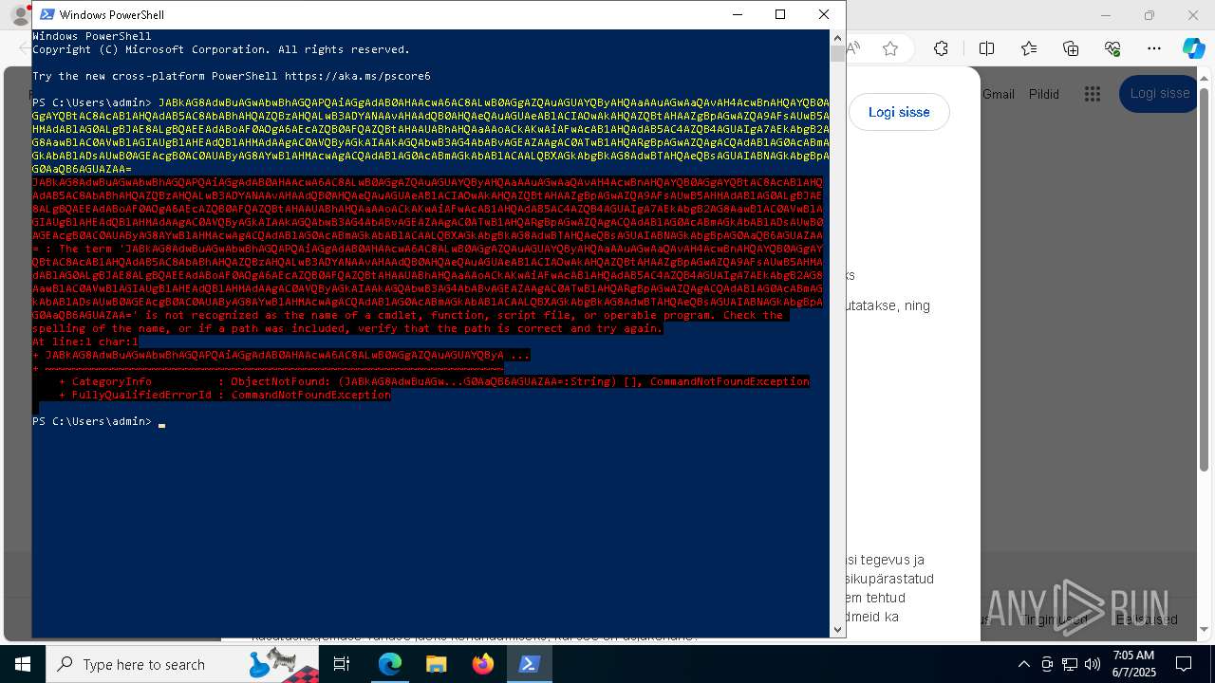Image resolution: width=1215 pixels, height=683 pixels.
Task: Select the PowerShell taskbar icon
Action: coord(529,664)
